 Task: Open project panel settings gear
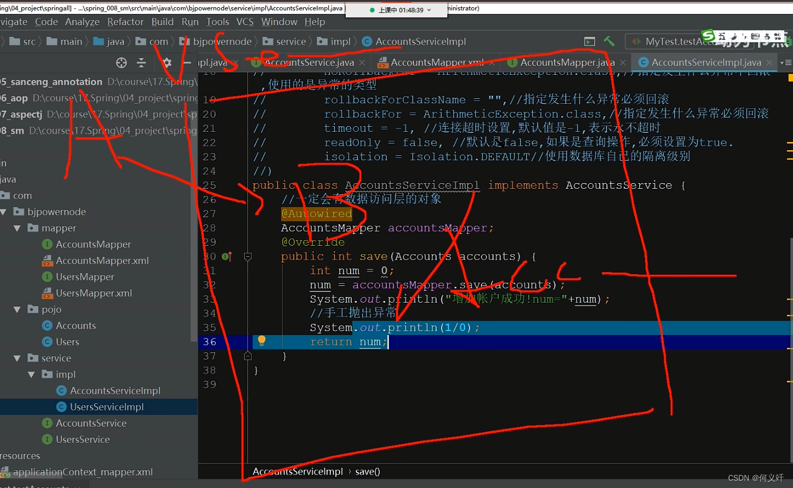(166, 63)
